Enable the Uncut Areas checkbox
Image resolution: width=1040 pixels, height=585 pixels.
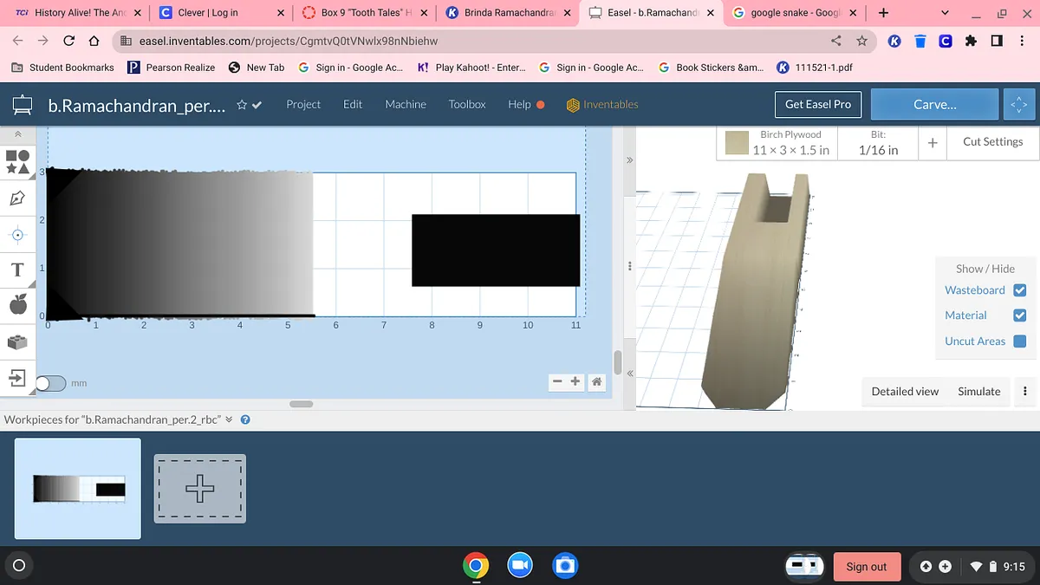pyautogui.click(x=1019, y=341)
